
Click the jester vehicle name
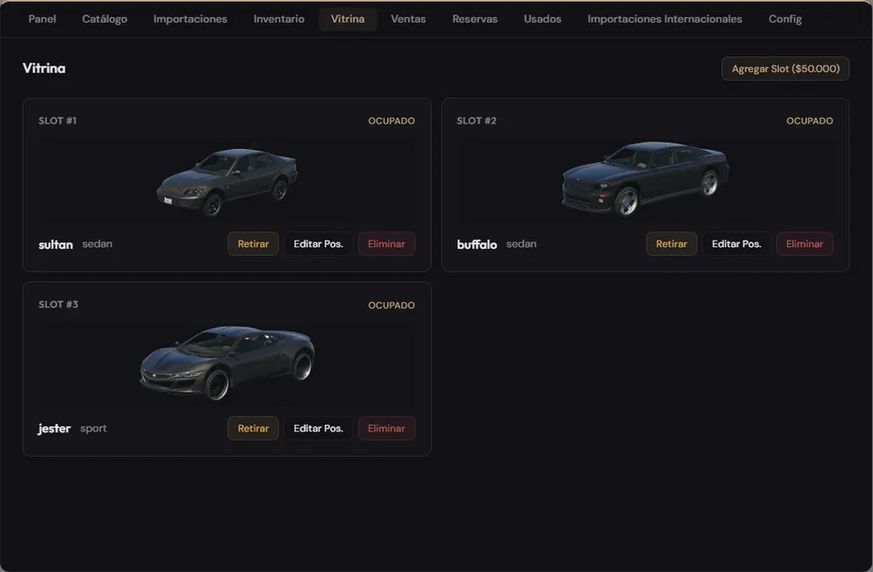54,429
